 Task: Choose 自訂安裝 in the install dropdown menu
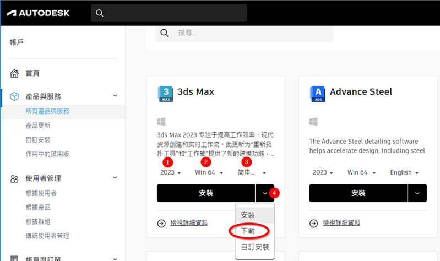coord(255,247)
